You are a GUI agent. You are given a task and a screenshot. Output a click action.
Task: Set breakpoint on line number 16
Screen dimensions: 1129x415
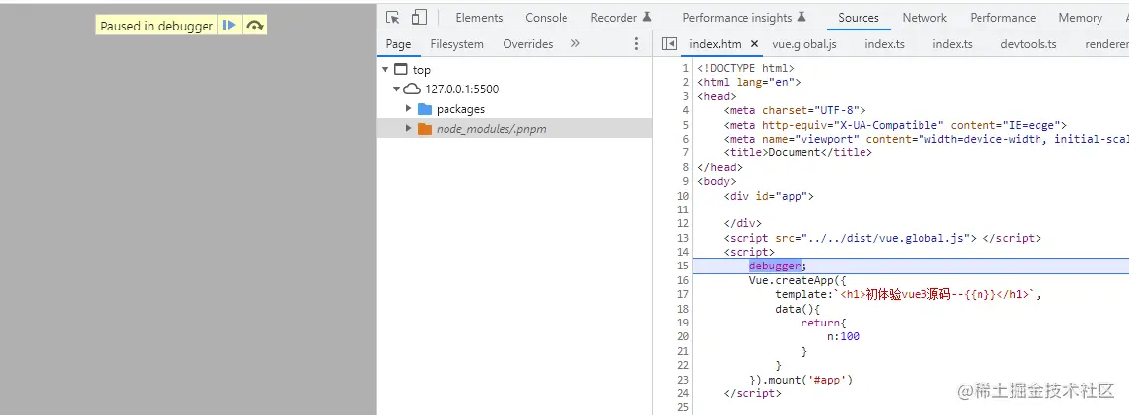point(683,280)
